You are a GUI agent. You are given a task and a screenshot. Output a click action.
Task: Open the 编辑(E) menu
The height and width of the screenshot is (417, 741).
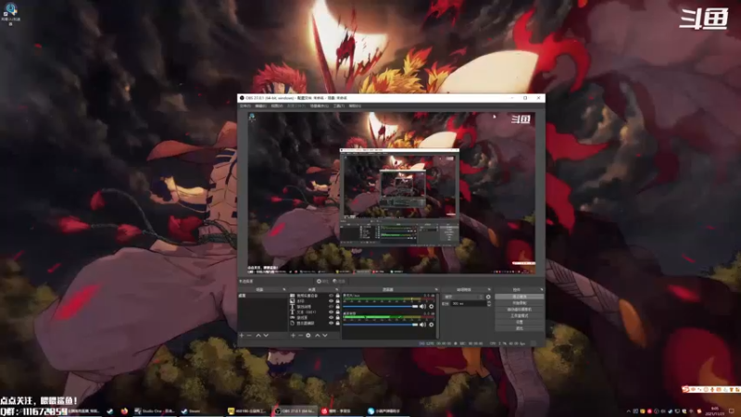(x=260, y=106)
